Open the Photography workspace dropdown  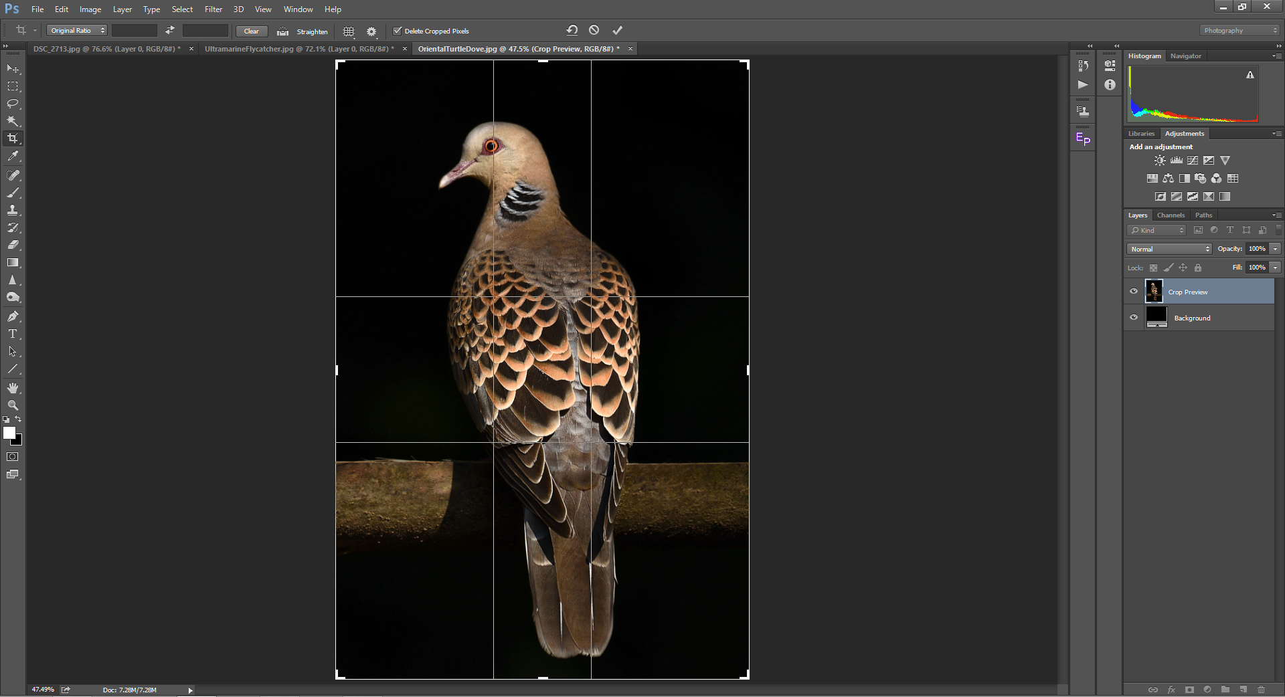(1239, 31)
